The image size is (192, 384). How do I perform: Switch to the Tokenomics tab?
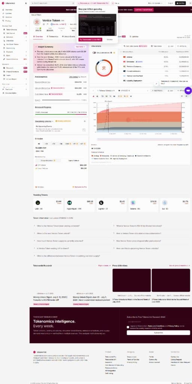point(52,36)
